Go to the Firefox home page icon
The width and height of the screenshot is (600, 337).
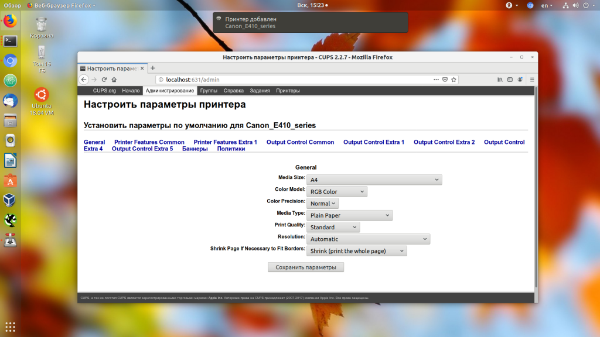point(114,80)
